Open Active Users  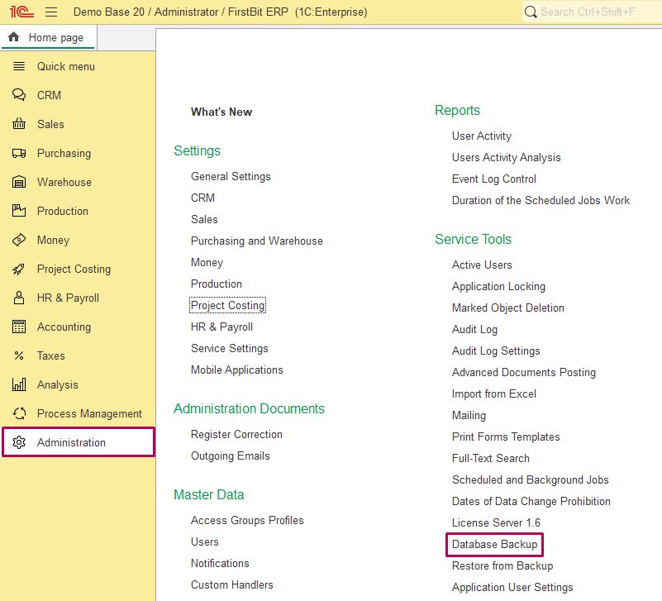tap(482, 265)
